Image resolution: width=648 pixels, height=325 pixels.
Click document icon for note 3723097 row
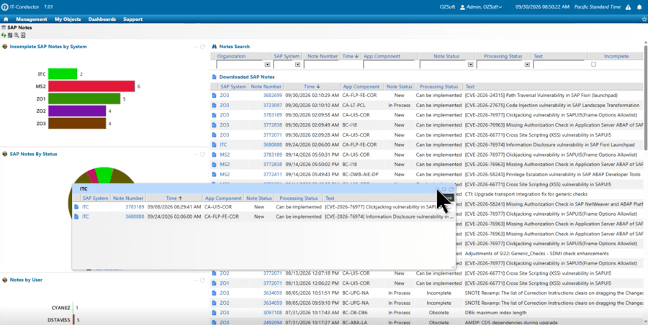point(214,105)
